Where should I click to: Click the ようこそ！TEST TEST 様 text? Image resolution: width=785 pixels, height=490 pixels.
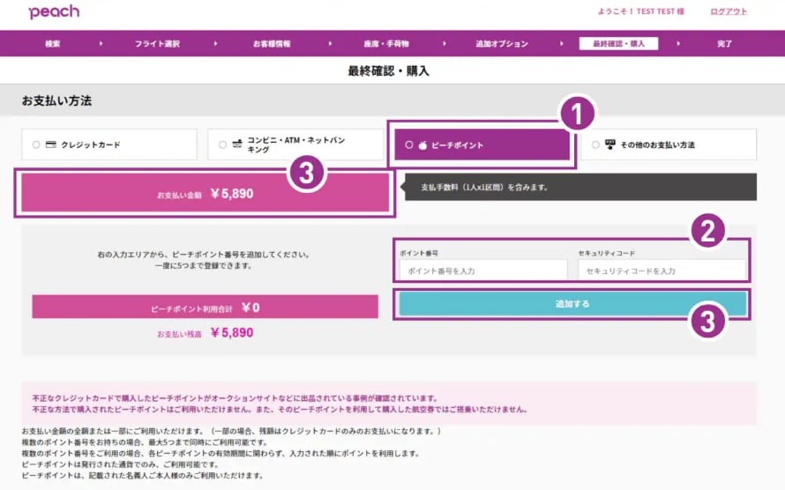[x=640, y=11]
